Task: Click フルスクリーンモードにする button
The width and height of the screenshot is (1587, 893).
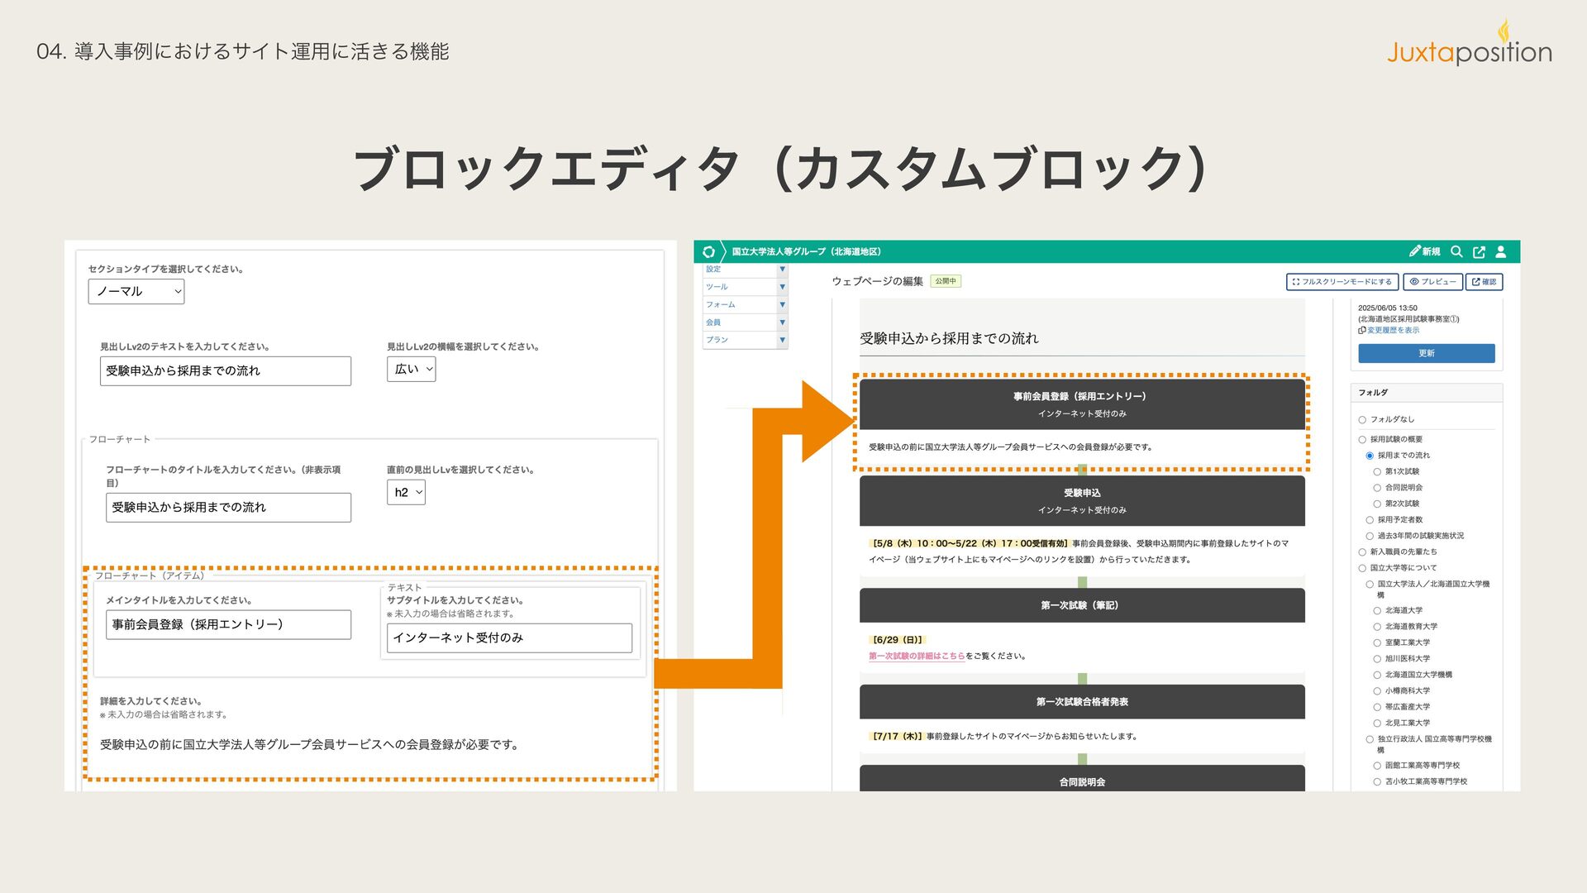Action: tap(1342, 282)
